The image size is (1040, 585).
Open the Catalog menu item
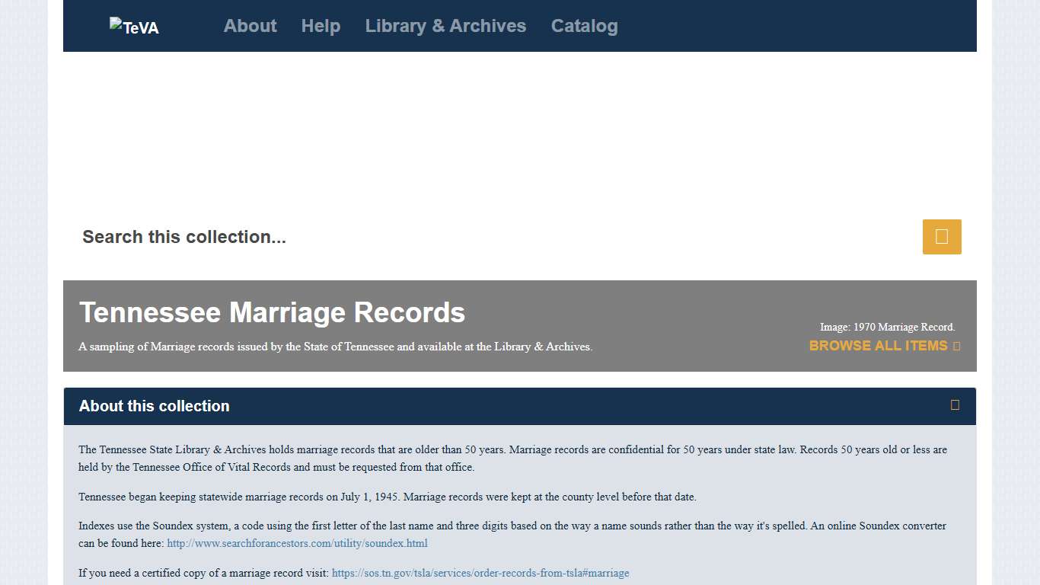(x=584, y=25)
